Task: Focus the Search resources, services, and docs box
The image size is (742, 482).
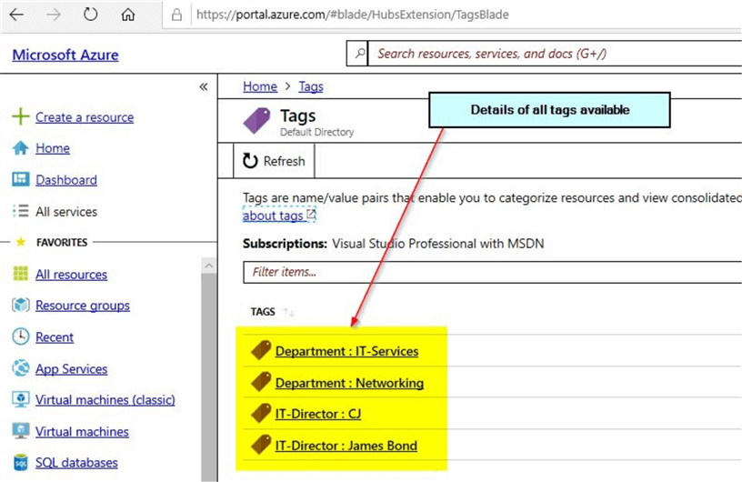Action: (x=555, y=54)
